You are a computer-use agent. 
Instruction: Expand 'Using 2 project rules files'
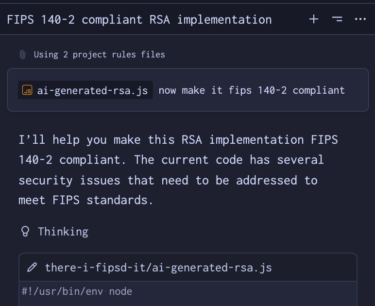(x=99, y=54)
